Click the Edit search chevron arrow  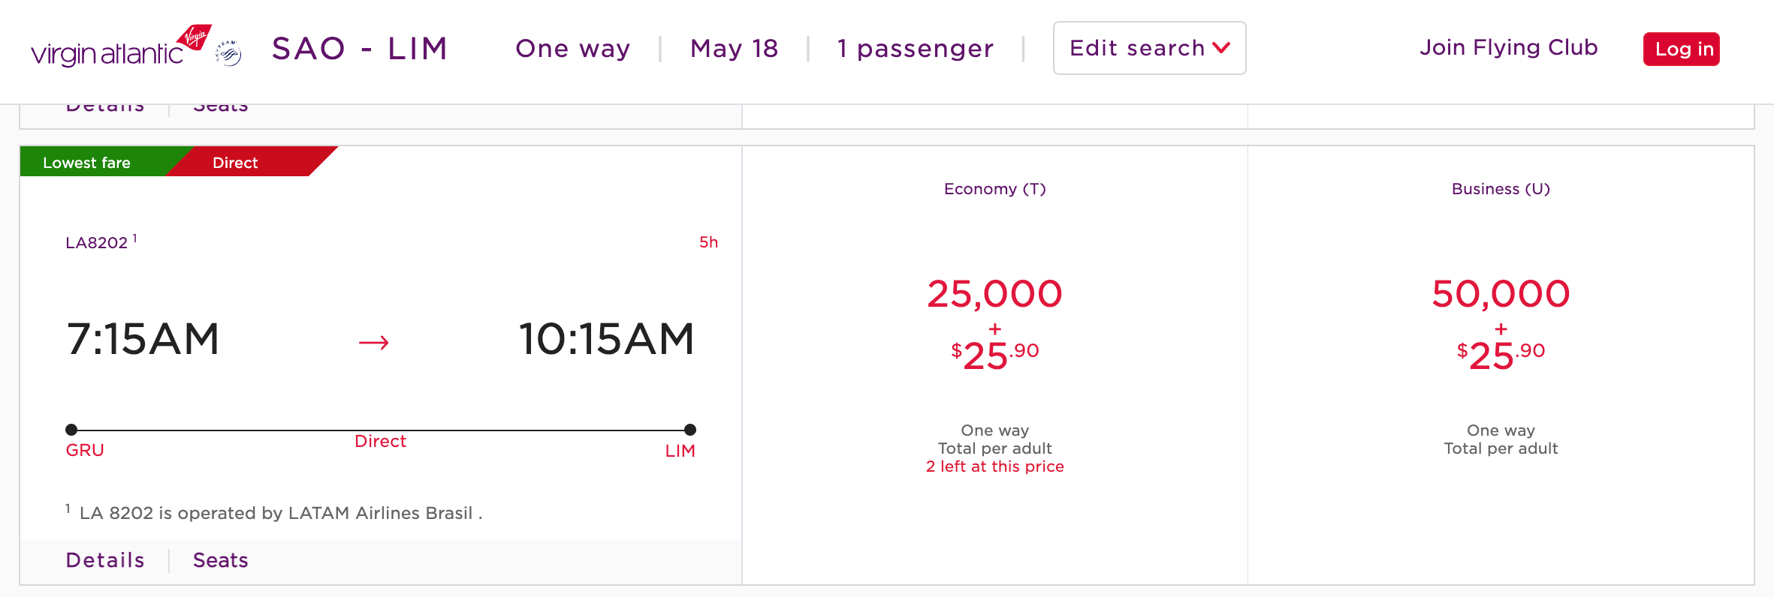tap(1221, 48)
